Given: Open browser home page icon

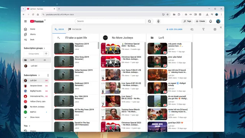Looking at the screenshot, I should [x=38, y=15].
